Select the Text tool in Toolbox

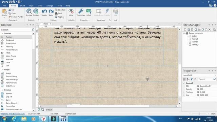[x=7, y=65]
